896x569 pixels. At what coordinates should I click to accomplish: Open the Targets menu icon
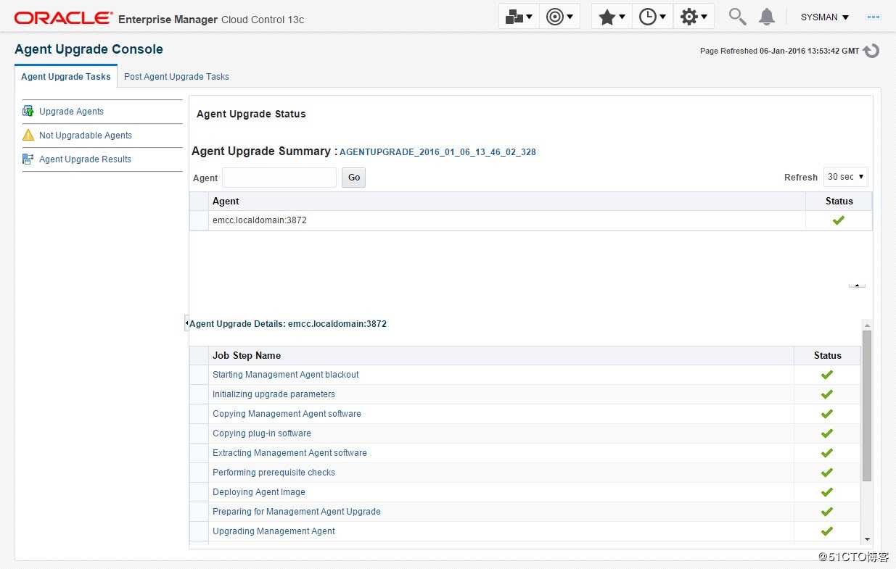point(559,17)
